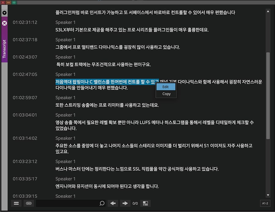The height and width of the screenshot is (212, 275).
Task: Click inside the search input field
Action: click(x=67, y=203)
